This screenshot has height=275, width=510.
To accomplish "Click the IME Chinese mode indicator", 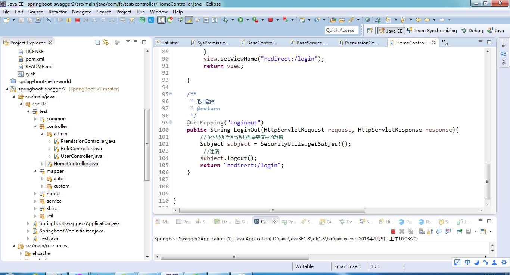I will click(x=467, y=262).
